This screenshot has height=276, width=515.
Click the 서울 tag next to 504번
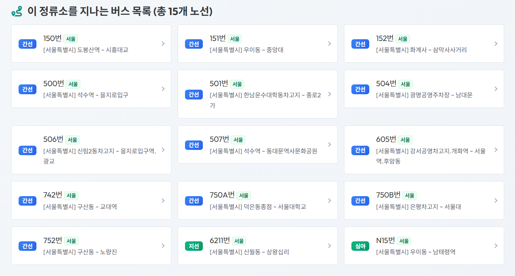[x=405, y=84]
